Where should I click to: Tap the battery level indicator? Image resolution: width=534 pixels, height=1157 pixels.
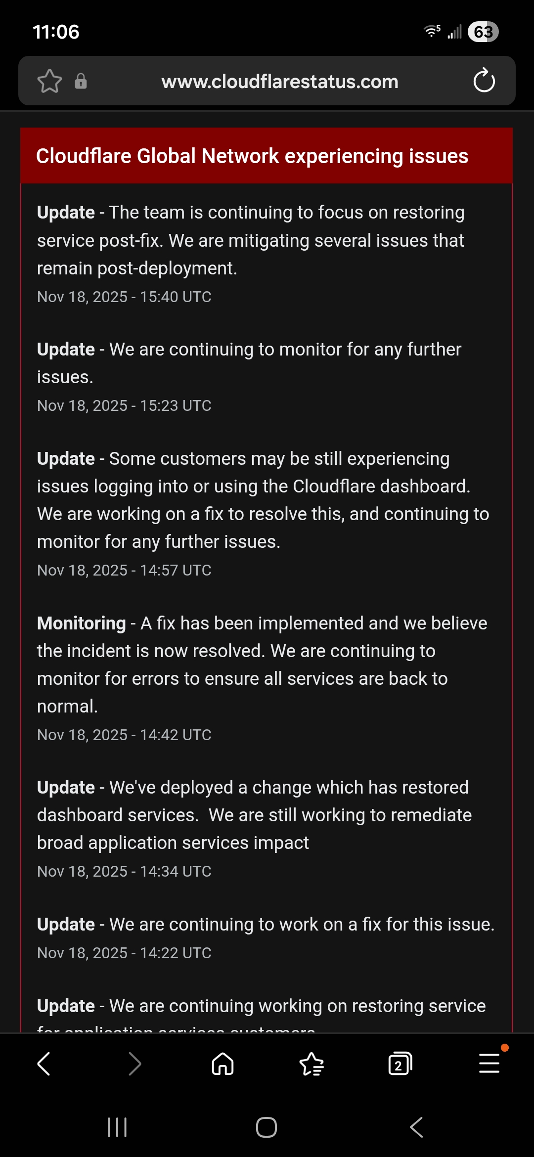483,32
